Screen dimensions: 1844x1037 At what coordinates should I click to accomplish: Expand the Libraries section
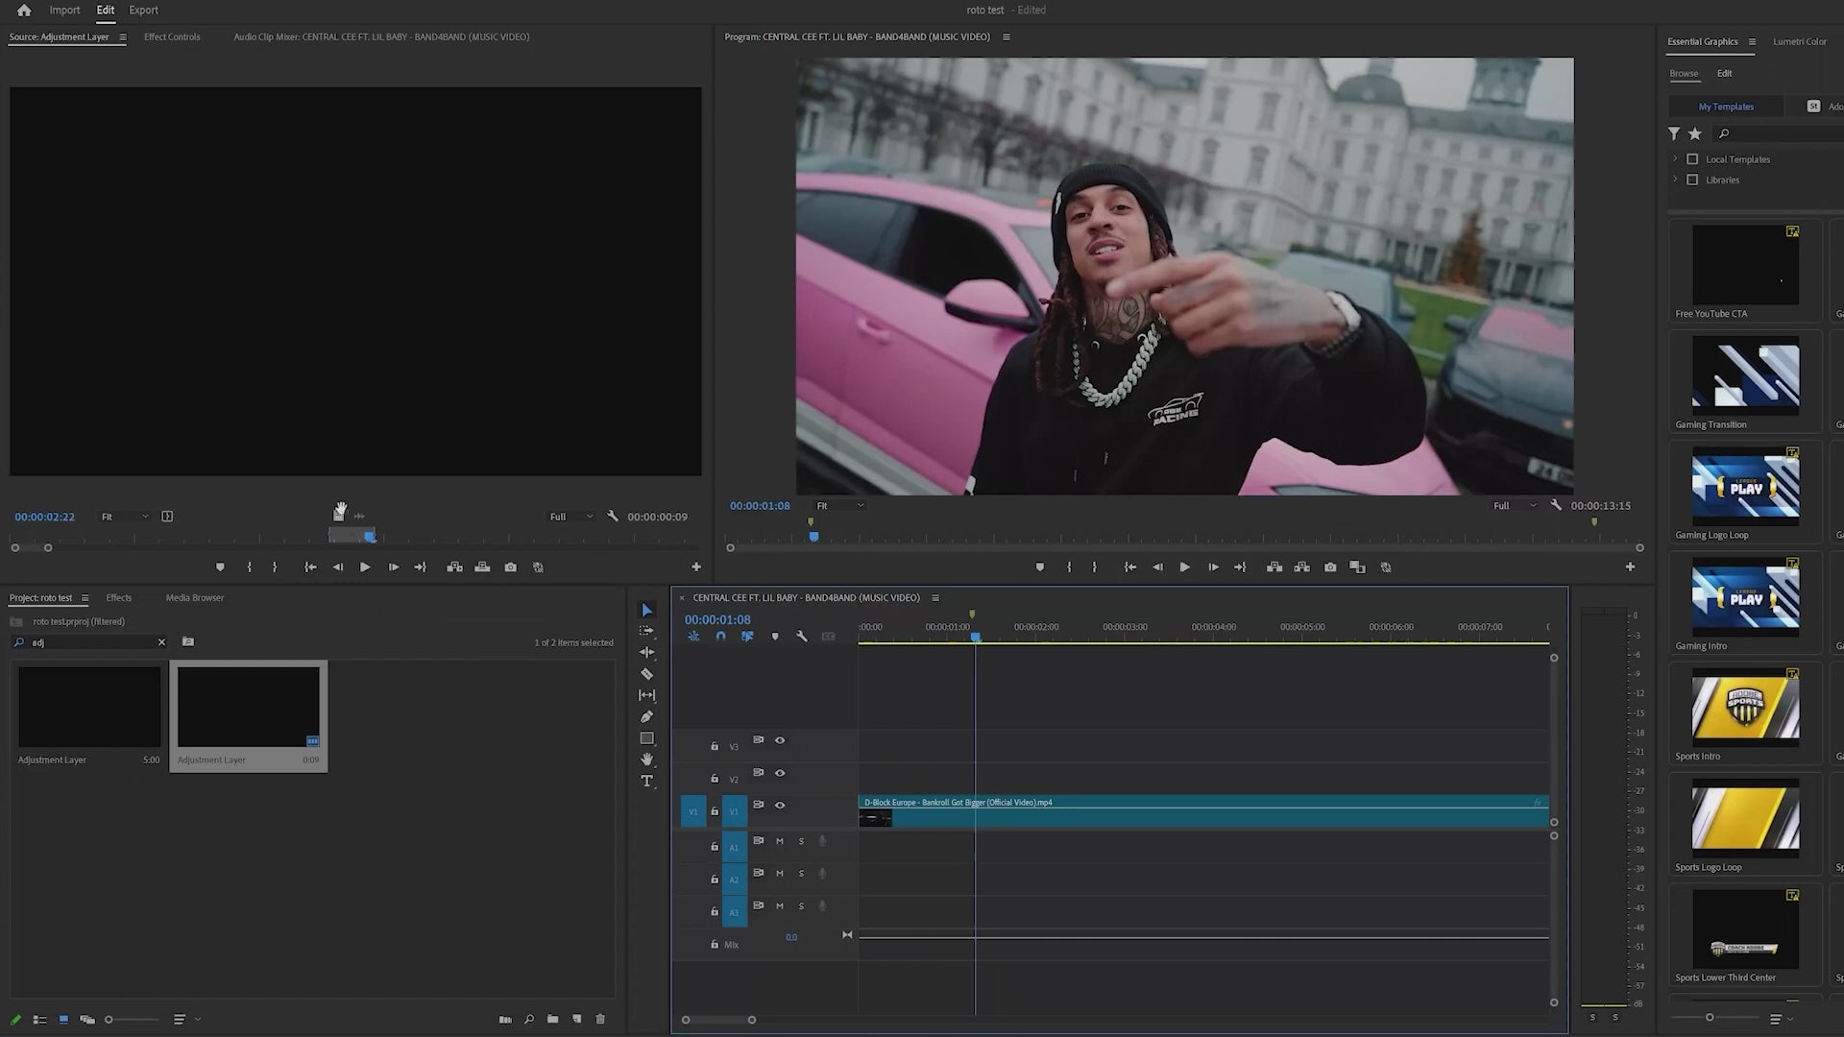[x=1674, y=179]
